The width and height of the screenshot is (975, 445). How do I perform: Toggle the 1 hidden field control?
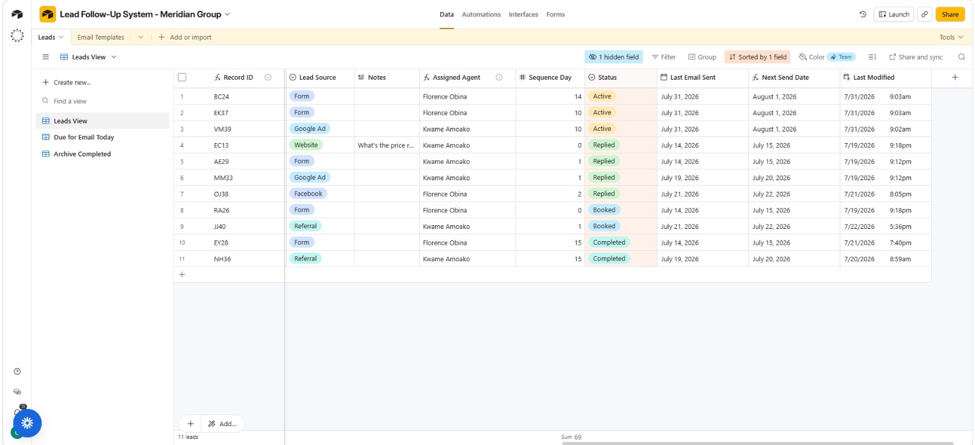tap(614, 57)
